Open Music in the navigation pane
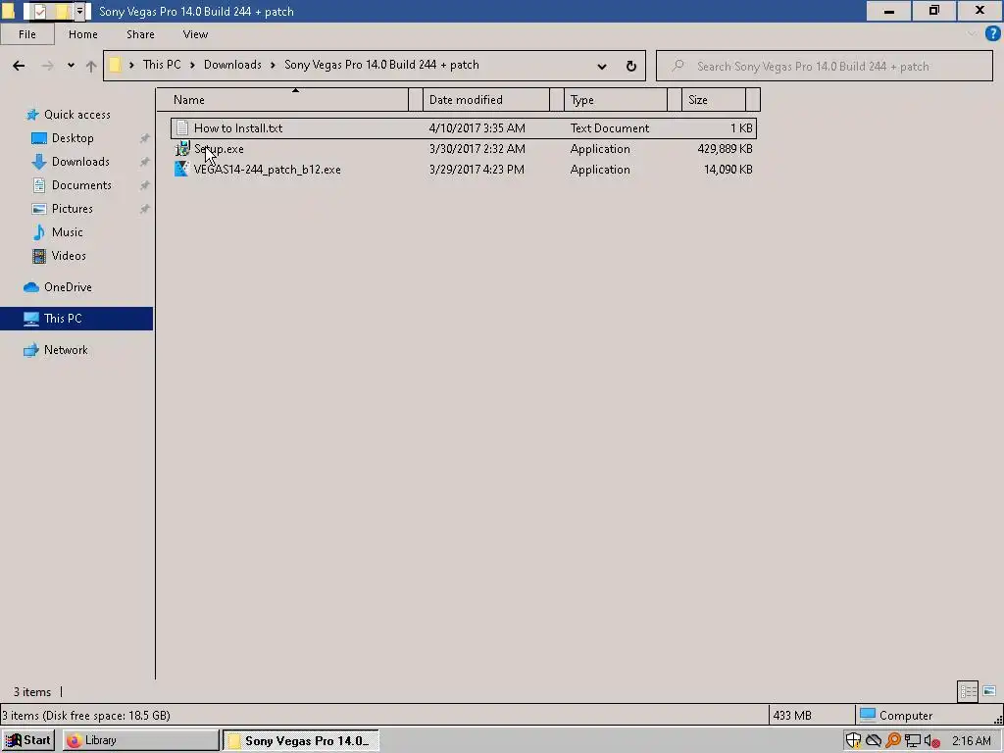Screen dimensions: 1004x753 coord(67,231)
